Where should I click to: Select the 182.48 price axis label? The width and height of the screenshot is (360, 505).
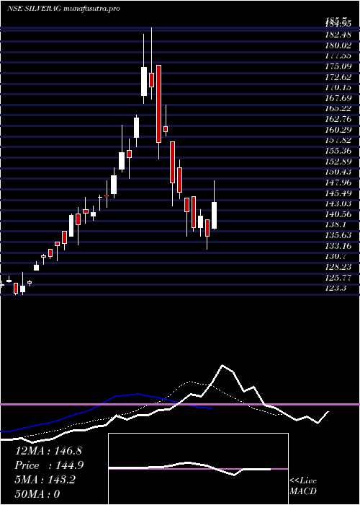[338, 35]
